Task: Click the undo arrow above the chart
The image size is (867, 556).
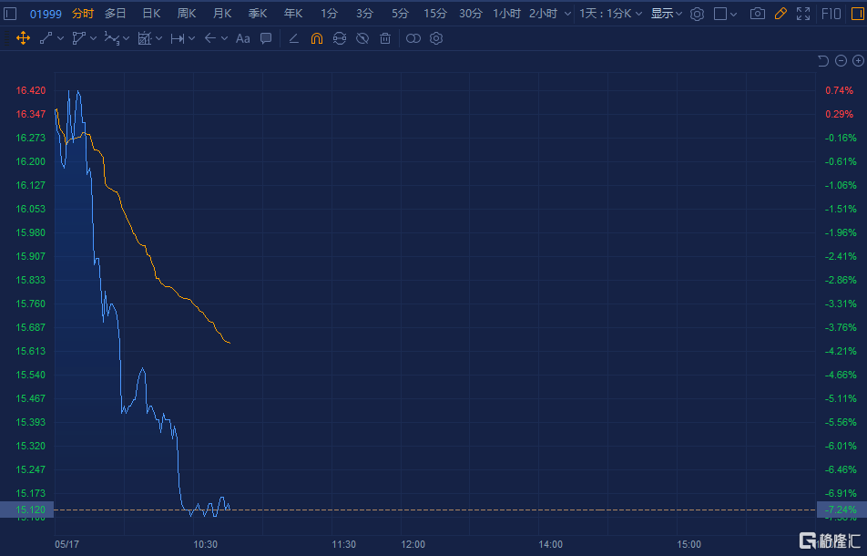Action: coord(823,61)
